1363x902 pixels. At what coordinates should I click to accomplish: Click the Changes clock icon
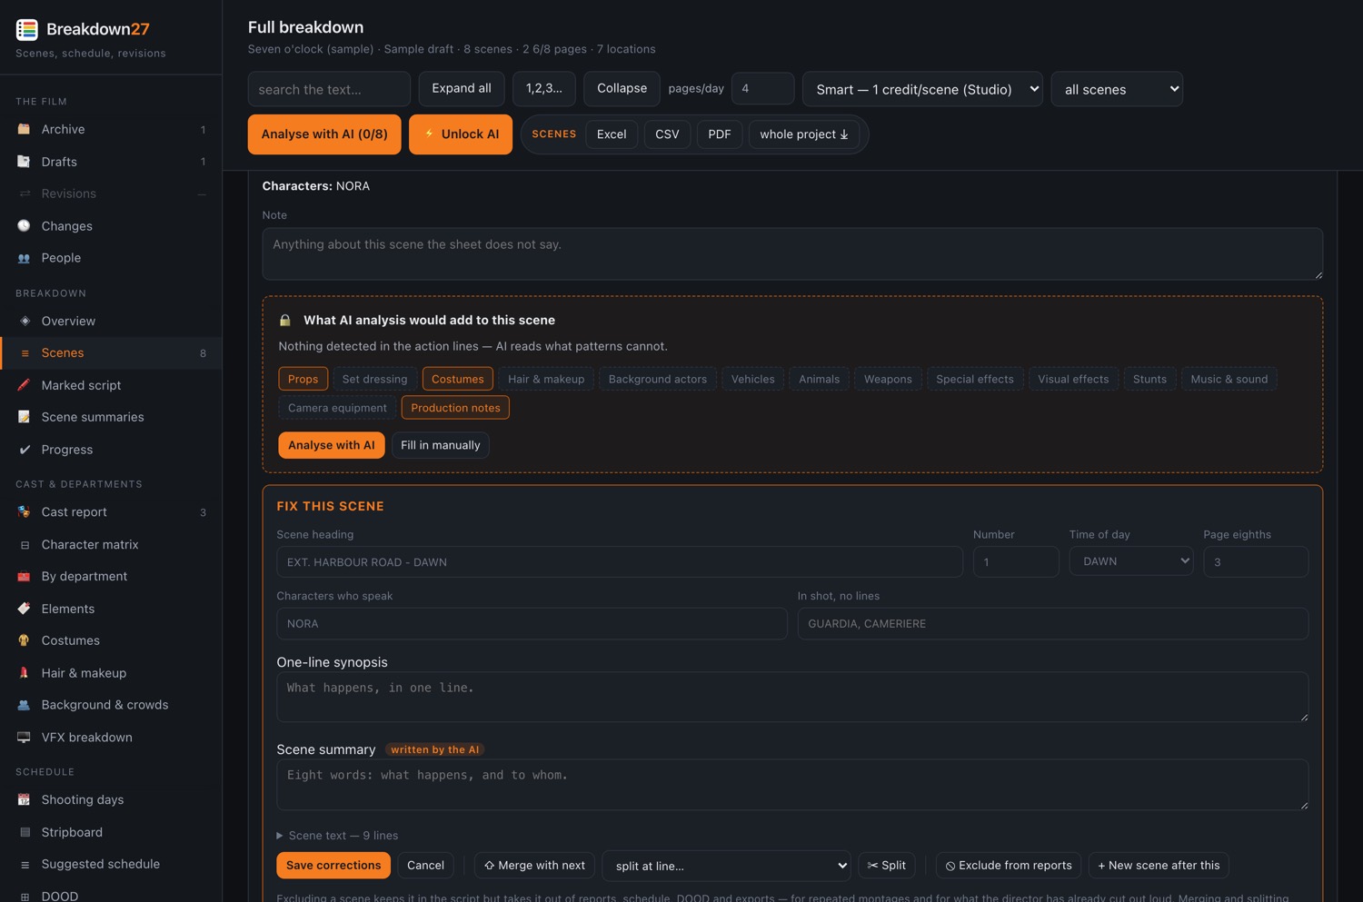24,226
